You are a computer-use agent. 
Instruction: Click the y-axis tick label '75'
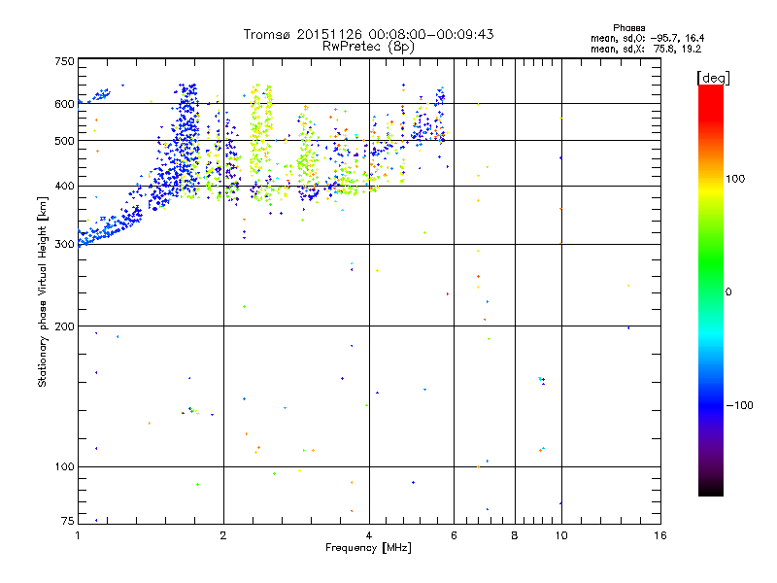[68, 521]
